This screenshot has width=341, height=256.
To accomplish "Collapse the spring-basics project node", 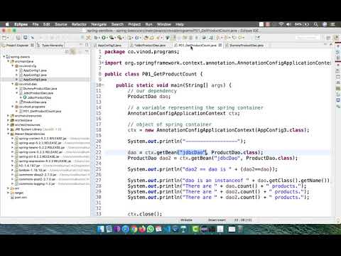I will (4, 57).
